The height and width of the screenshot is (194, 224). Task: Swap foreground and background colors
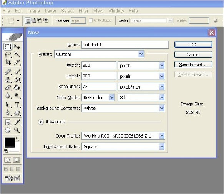point(17,139)
